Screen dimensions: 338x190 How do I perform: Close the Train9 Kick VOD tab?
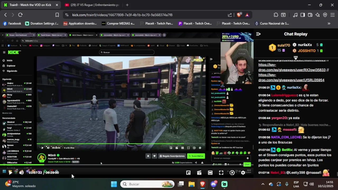pyautogui.click(x=57, y=5)
